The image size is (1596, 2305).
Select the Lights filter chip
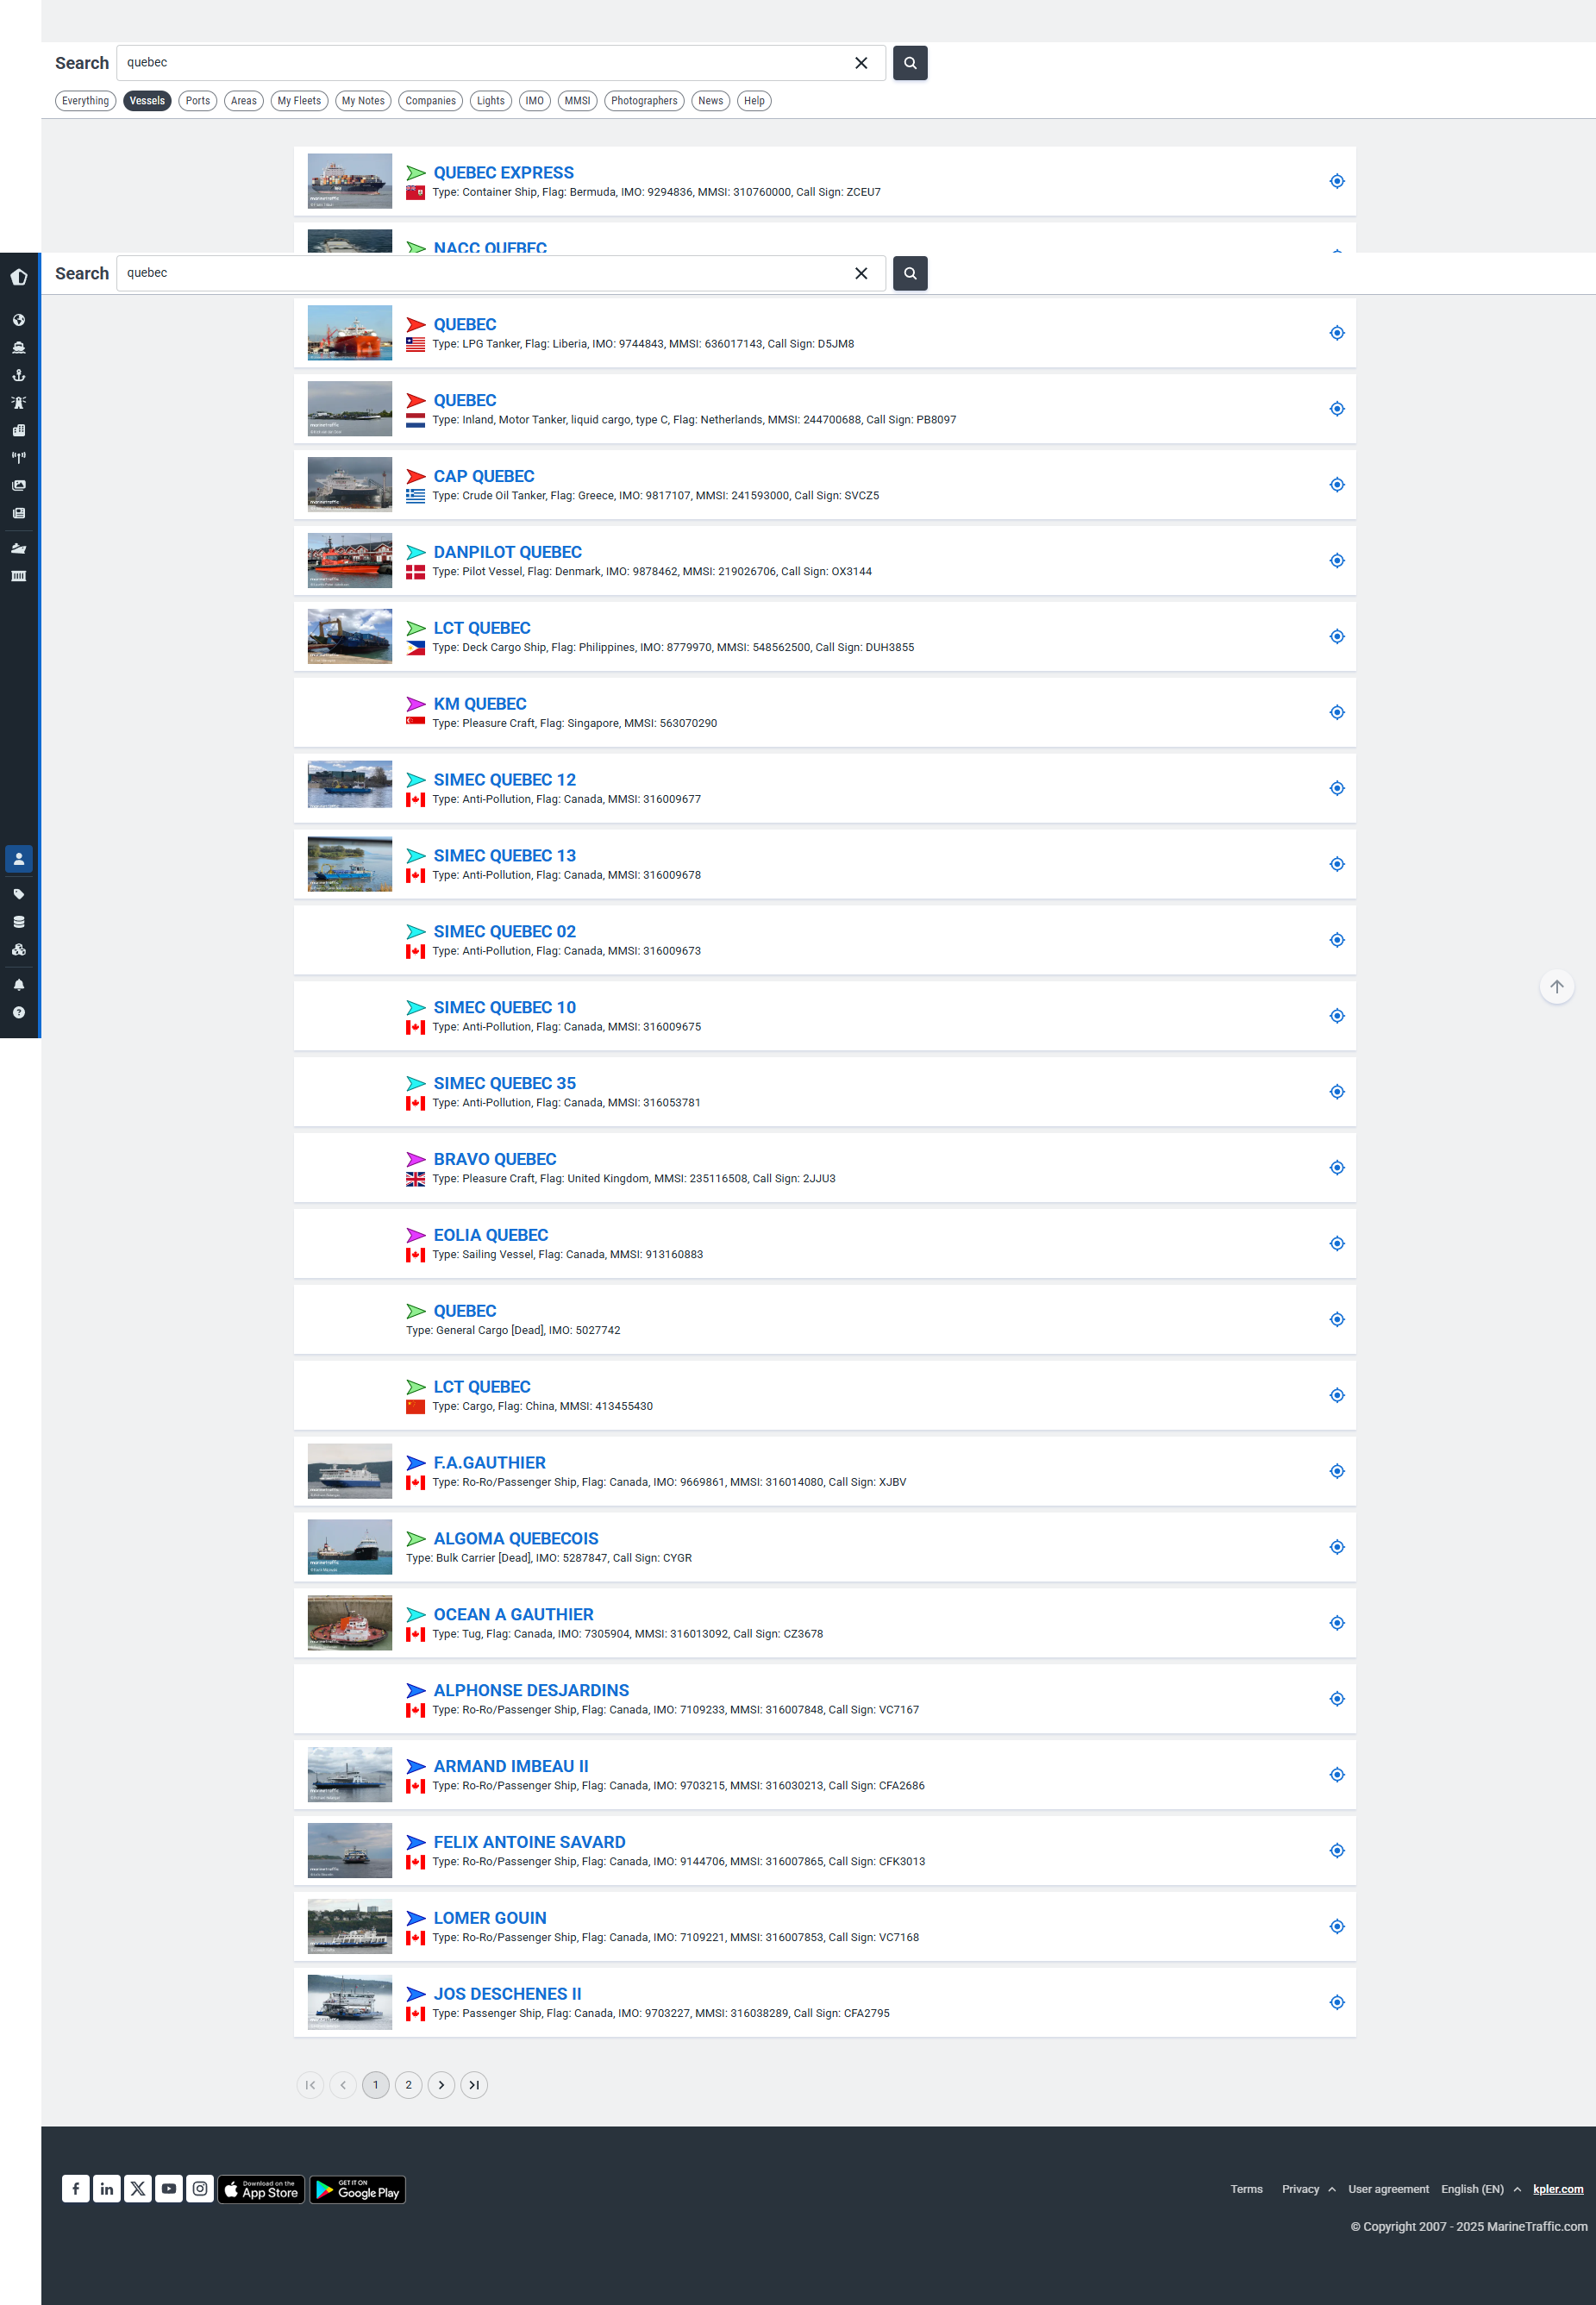491,101
